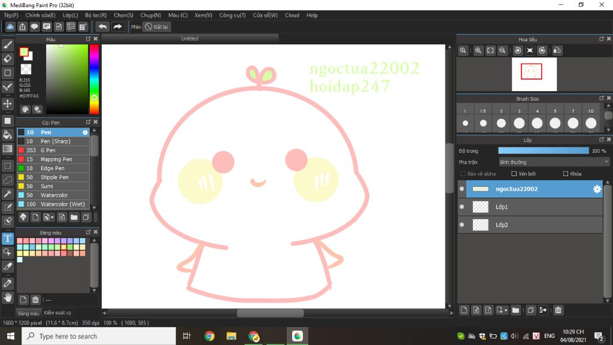This screenshot has height=345, width=613.
Task: Select the Watercolor (Wet) brush
Action: point(53,204)
